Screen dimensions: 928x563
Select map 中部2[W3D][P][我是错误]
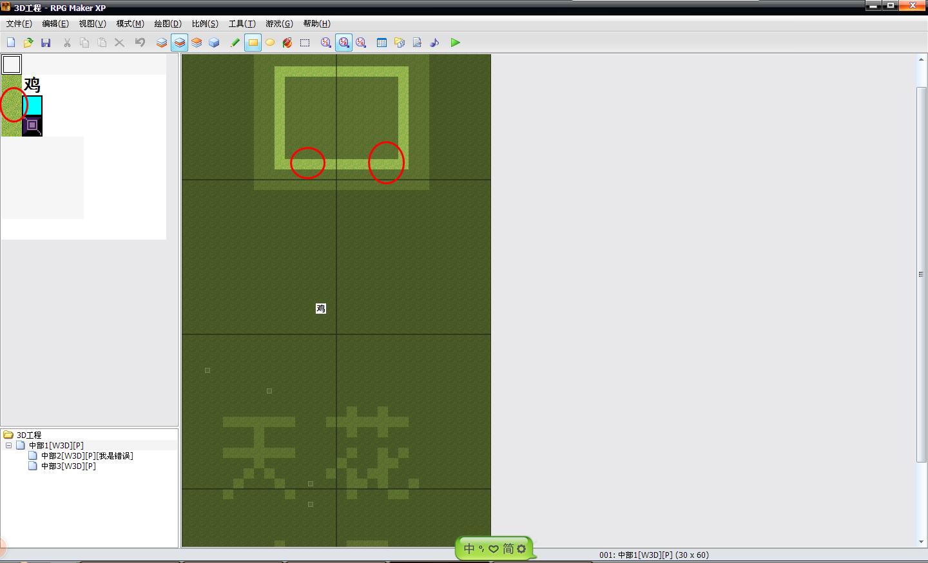pos(87,455)
